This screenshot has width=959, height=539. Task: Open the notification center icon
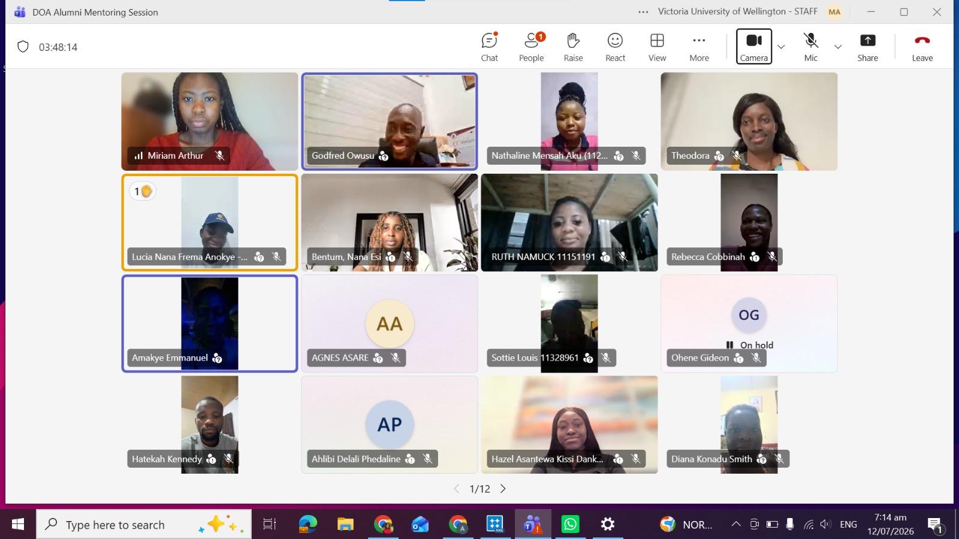(935, 525)
